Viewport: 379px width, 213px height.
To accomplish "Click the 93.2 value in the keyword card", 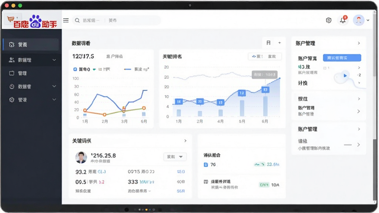I will [81, 172].
